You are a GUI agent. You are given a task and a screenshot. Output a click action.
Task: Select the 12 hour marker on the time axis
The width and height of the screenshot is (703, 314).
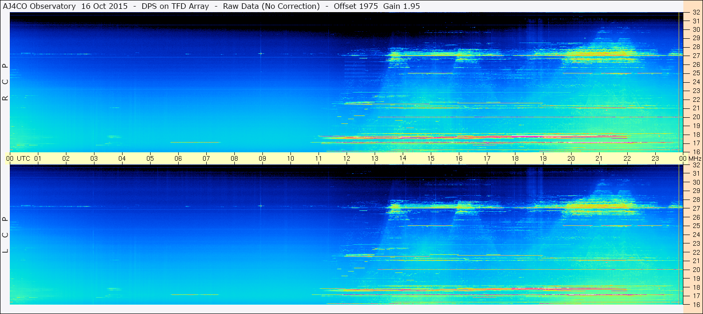[347, 158]
